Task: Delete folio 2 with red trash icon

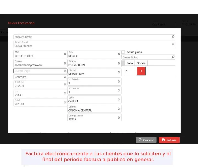Action: (x=141, y=71)
